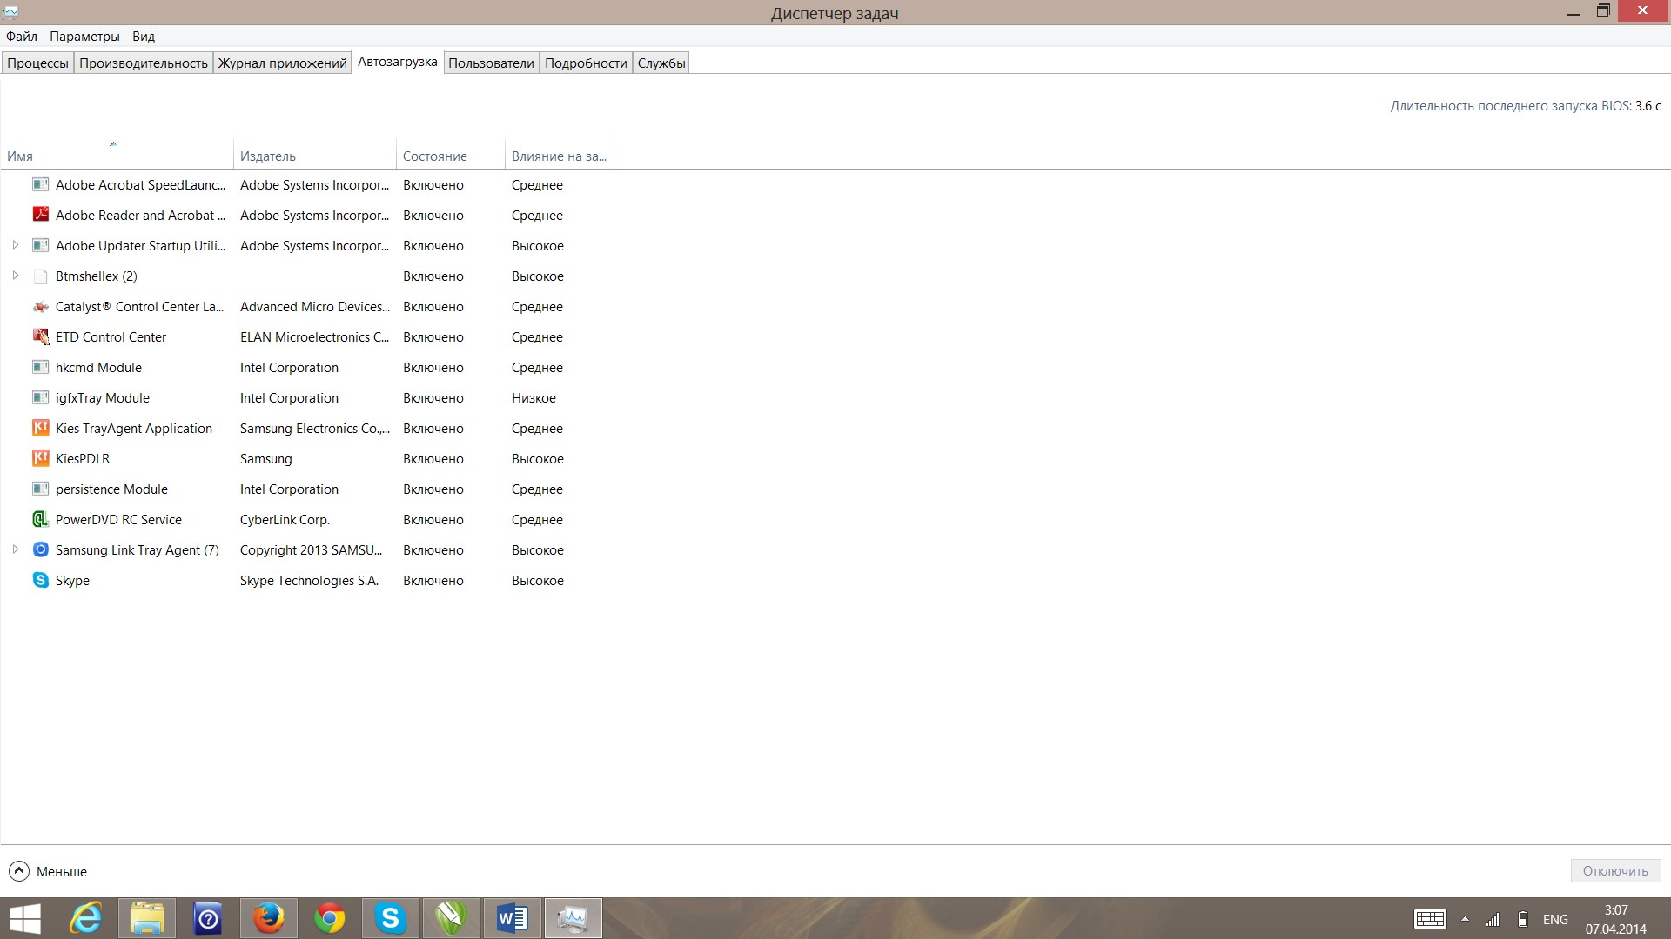
Task: Click the ETD Control Center icon
Action: tap(40, 336)
